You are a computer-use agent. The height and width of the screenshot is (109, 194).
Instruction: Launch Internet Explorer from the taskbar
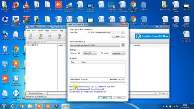coord(12,106)
